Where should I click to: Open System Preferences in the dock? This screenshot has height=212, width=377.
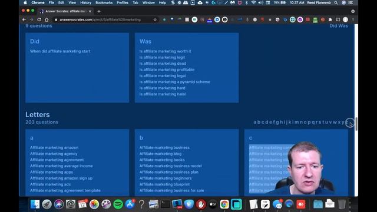point(71,204)
